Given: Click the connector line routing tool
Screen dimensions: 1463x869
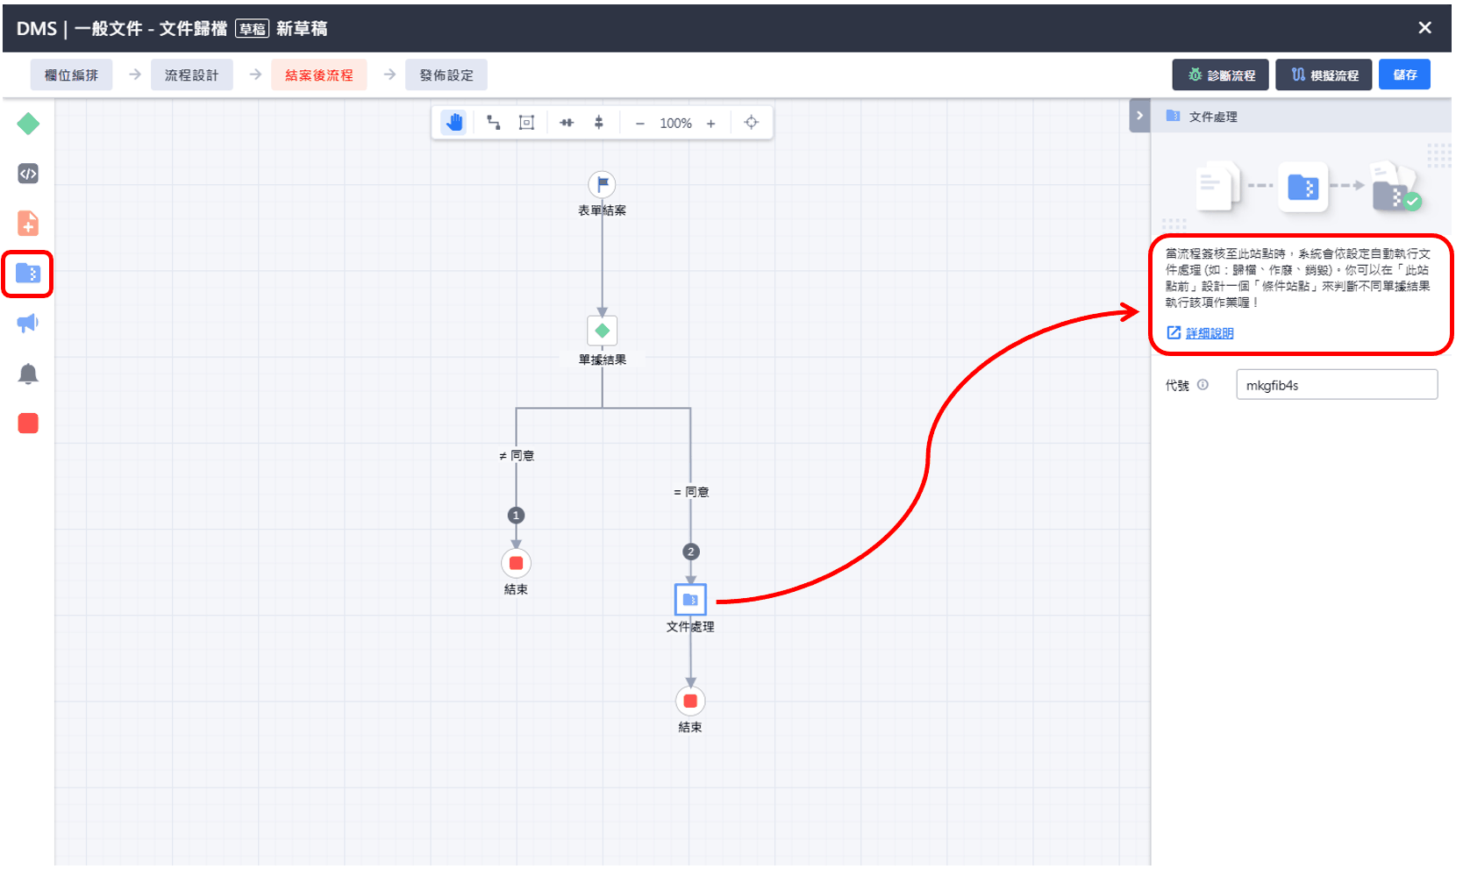Looking at the screenshot, I should tap(494, 123).
